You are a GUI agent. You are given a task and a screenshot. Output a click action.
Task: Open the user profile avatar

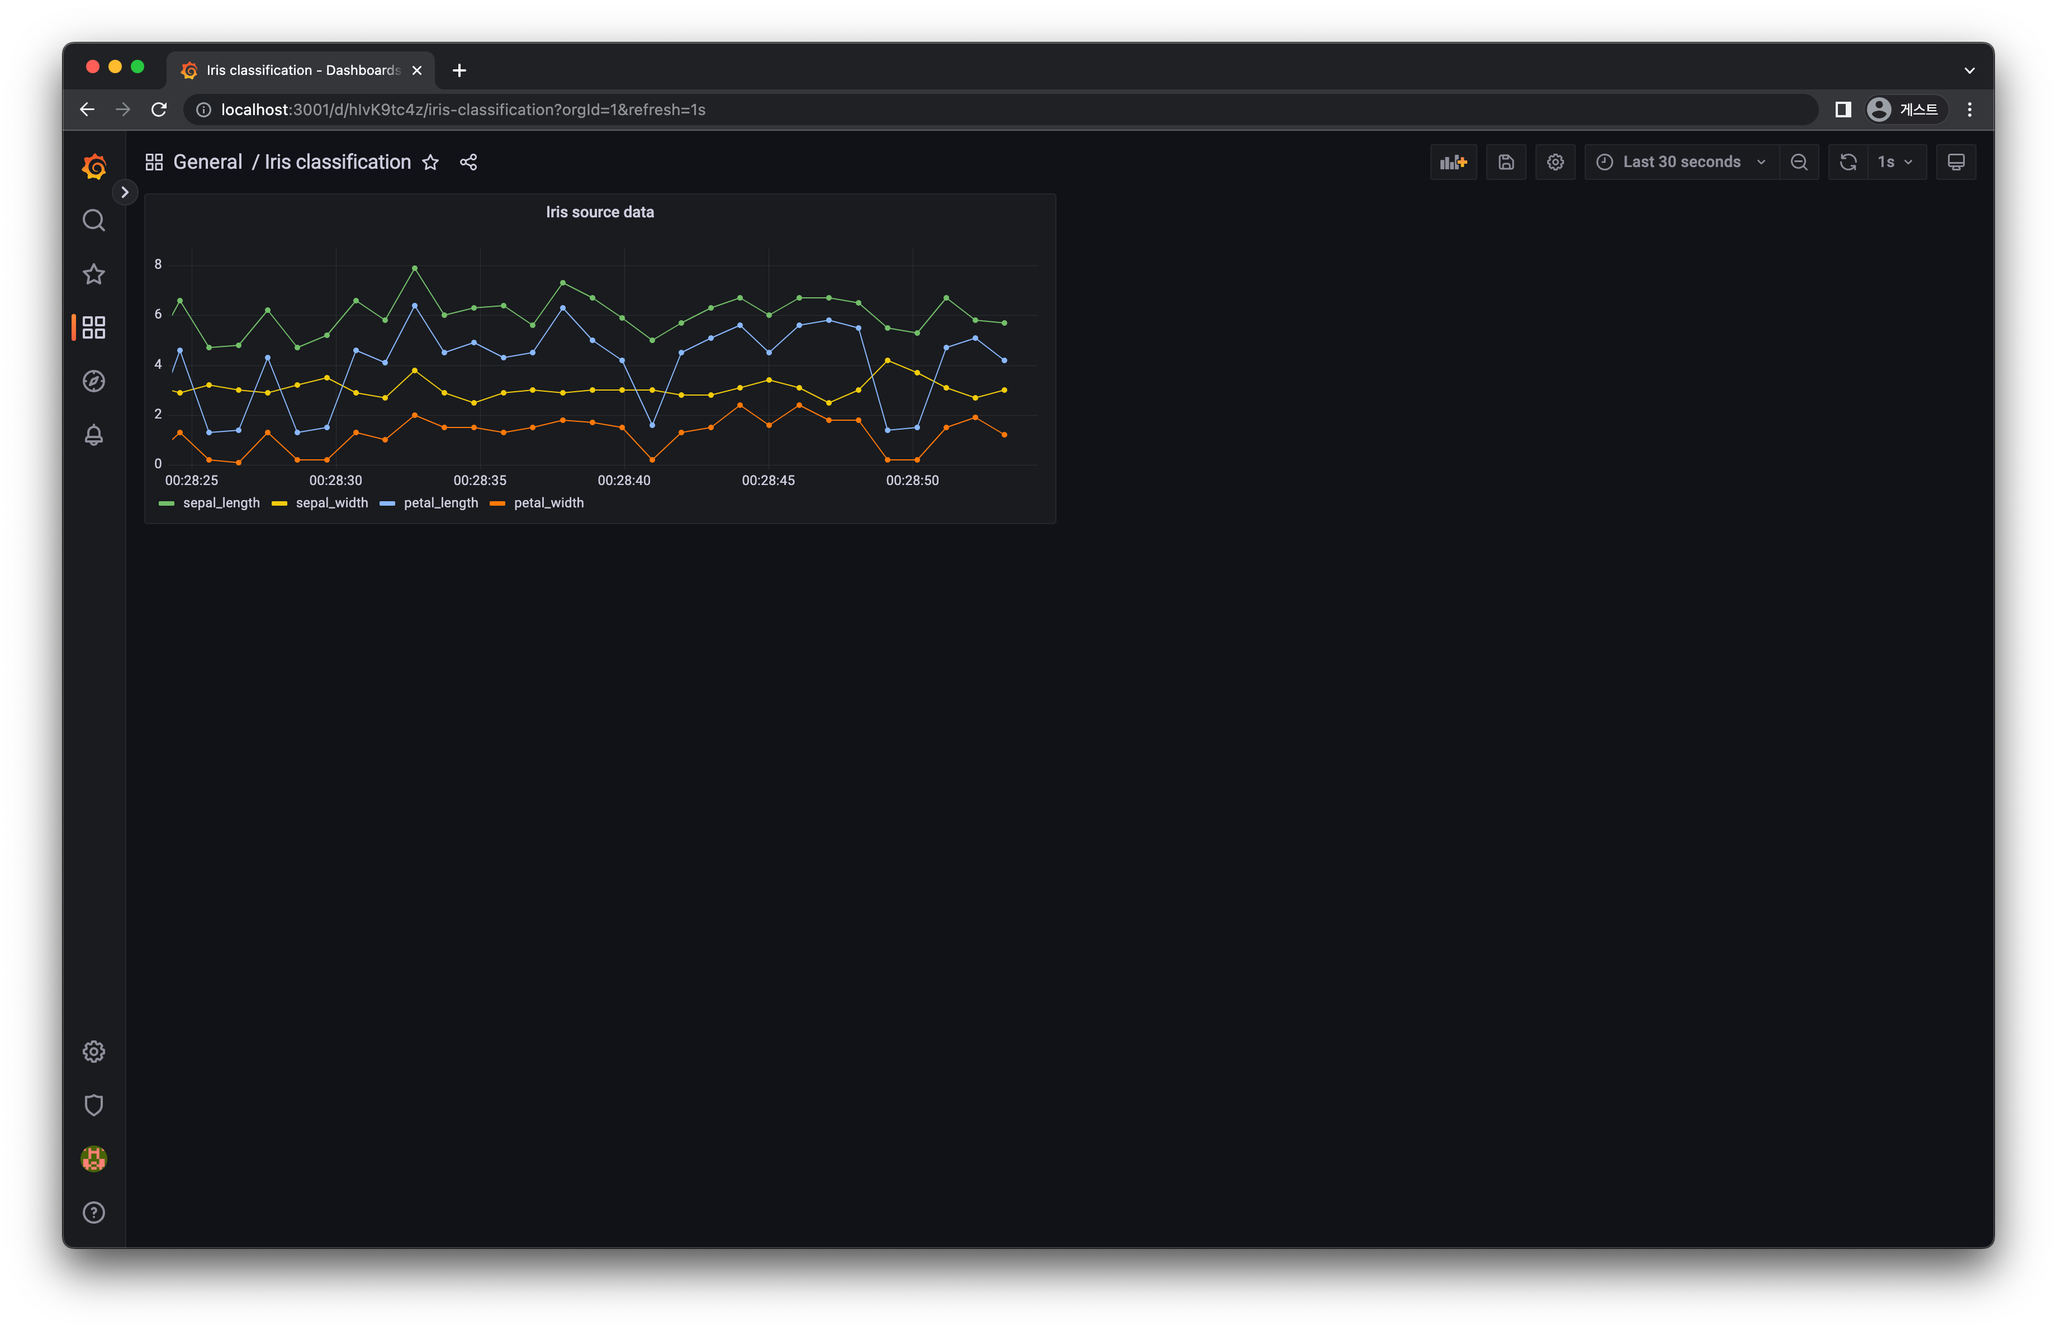93,1158
